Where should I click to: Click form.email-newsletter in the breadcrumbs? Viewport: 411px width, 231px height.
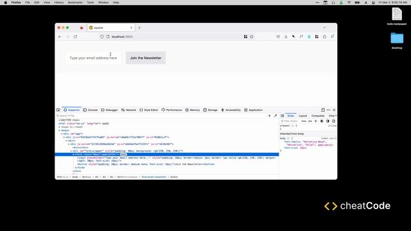[154, 177]
